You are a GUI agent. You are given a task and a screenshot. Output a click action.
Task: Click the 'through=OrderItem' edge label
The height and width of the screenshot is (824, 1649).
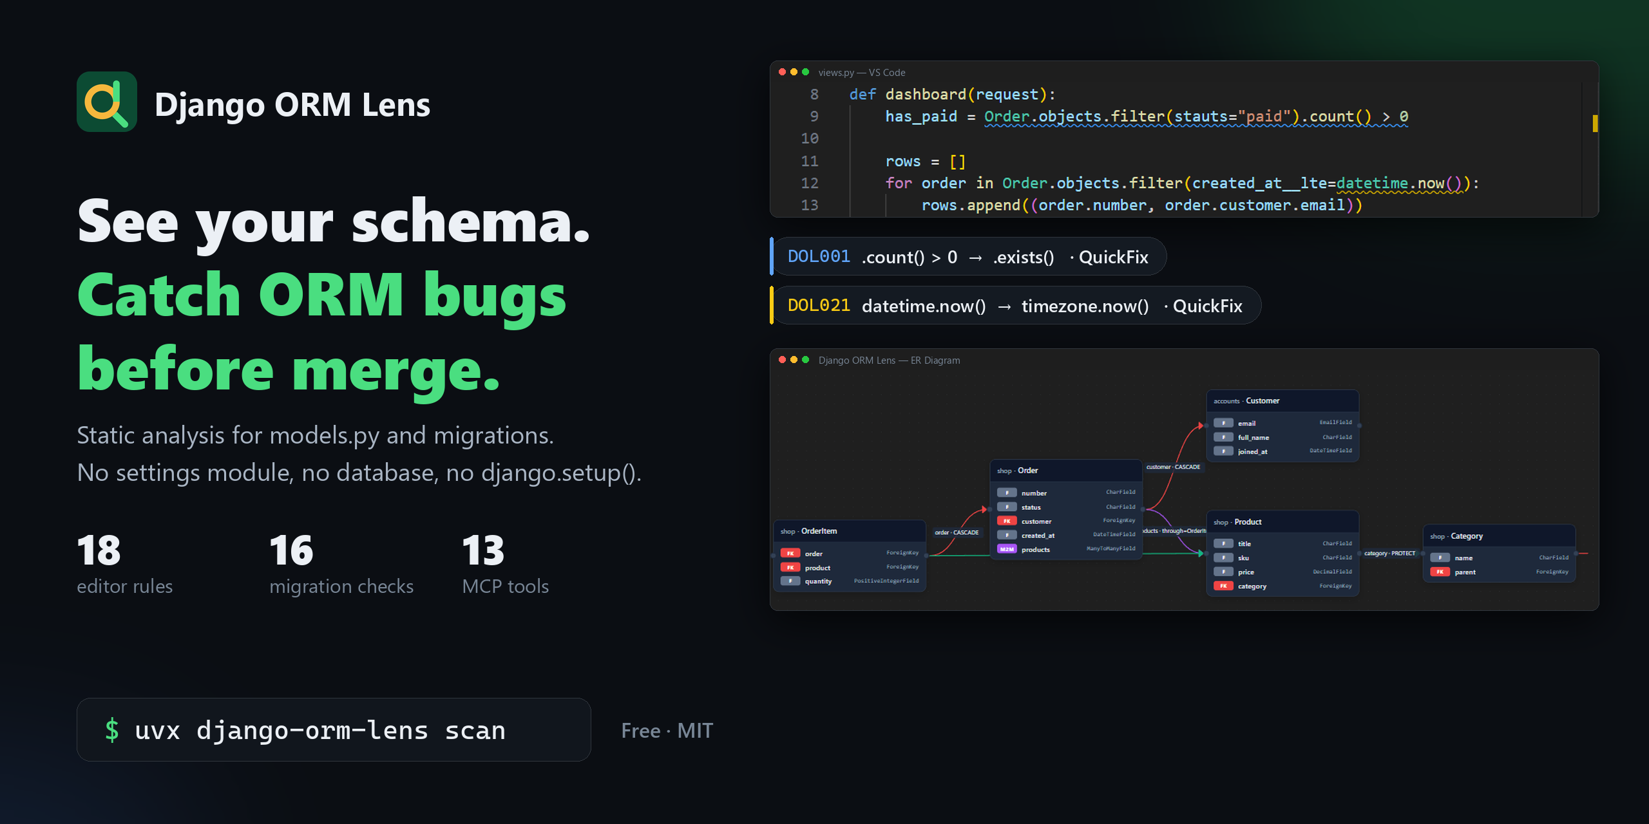click(x=1174, y=531)
